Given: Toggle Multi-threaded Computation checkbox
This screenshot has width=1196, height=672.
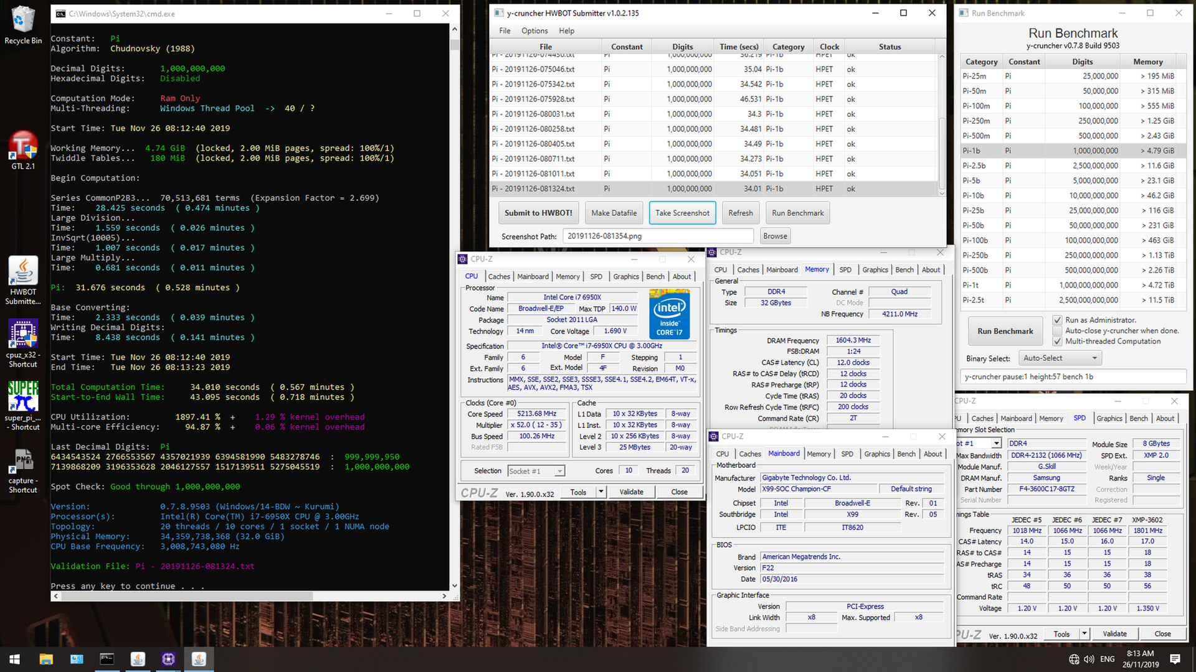Looking at the screenshot, I should [x=1057, y=341].
